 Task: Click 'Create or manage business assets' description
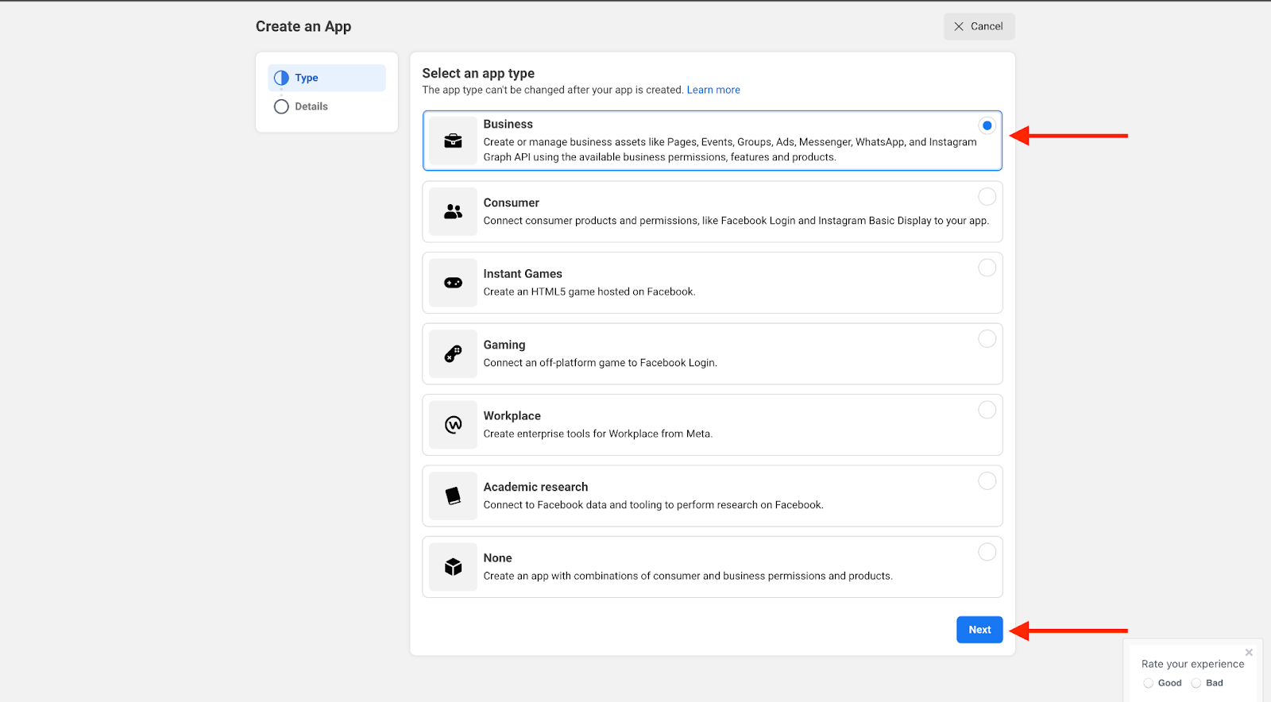[x=730, y=149]
